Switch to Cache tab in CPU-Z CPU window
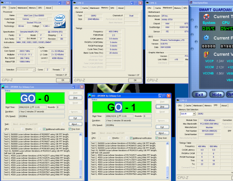 tap(13, 8)
